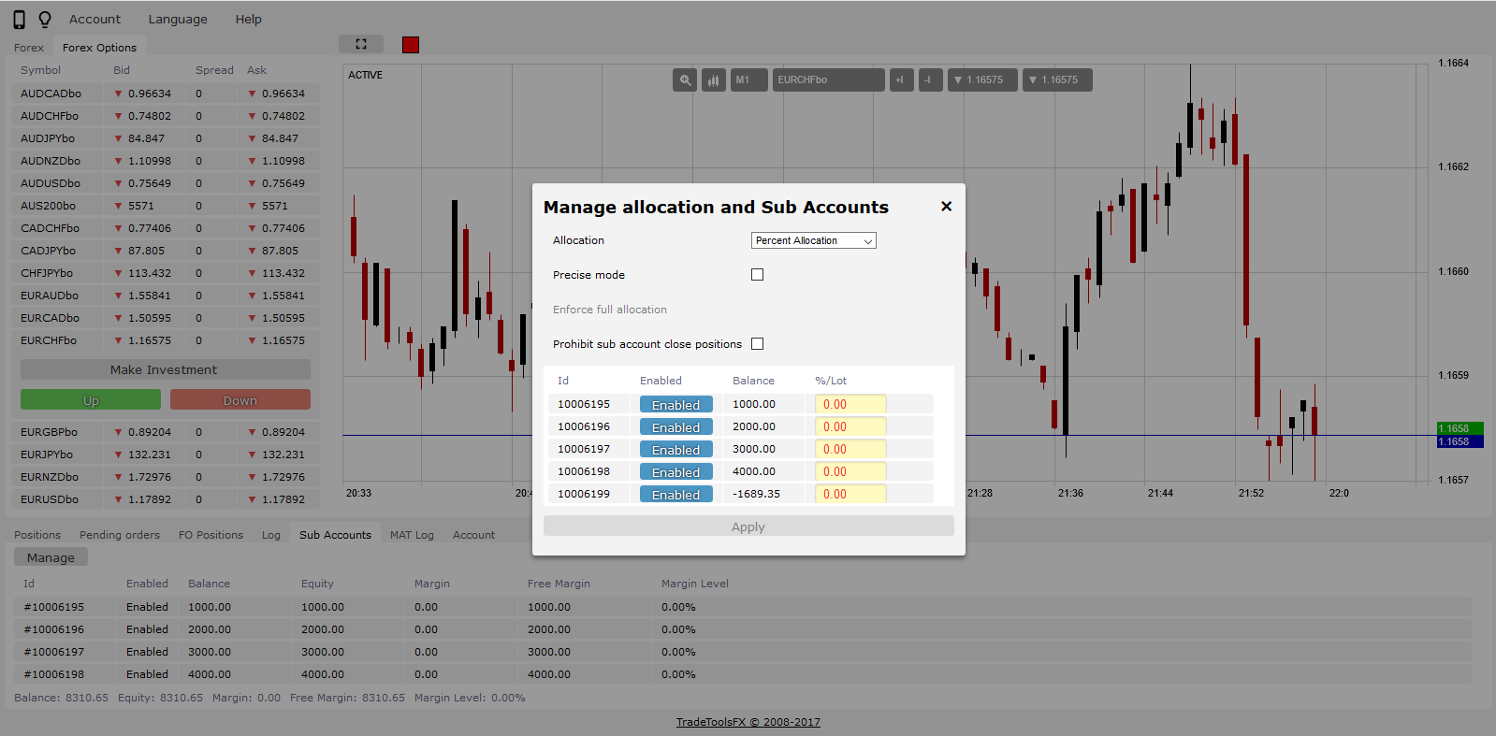Image resolution: width=1496 pixels, height=736 pixels.
Task: Click the mobile phone icon in top bar
Action: (19, 20)
